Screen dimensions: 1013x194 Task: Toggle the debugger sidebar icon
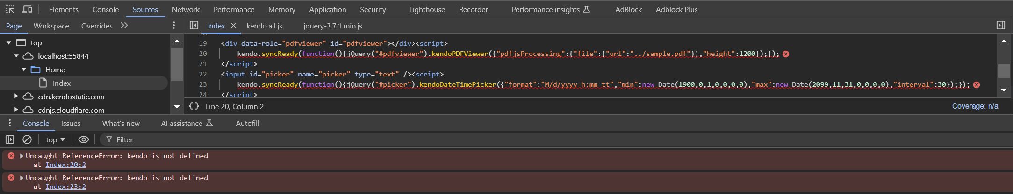1001,25
